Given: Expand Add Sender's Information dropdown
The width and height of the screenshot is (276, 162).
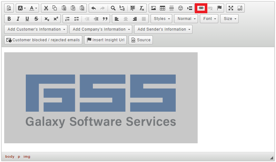Looking at the screenshot, I should [163, 29].
